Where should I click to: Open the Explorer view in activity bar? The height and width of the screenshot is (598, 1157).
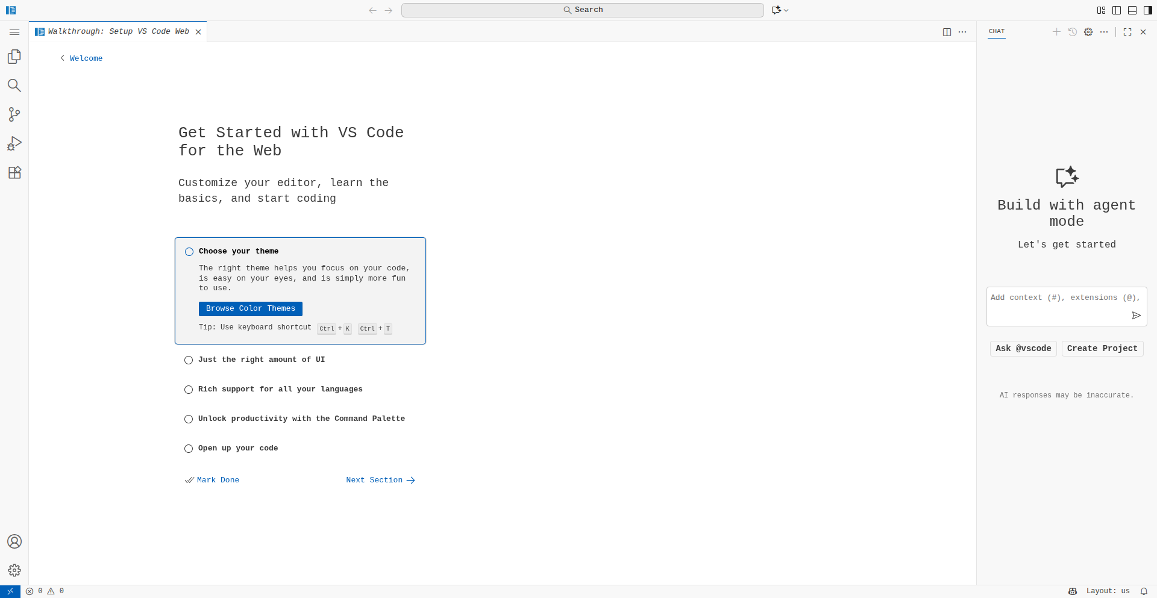14,57
